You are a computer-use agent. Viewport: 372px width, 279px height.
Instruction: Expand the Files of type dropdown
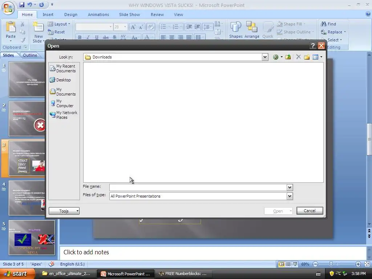tap(290, 196)
